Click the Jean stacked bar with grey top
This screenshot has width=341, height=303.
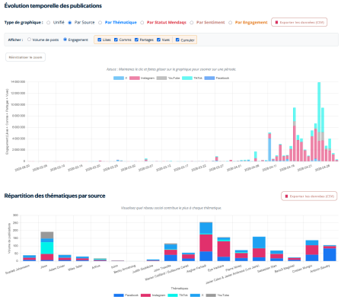47,247
